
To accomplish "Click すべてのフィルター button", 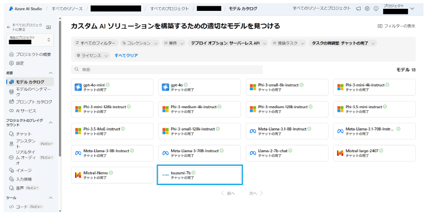I will [96, 43].
